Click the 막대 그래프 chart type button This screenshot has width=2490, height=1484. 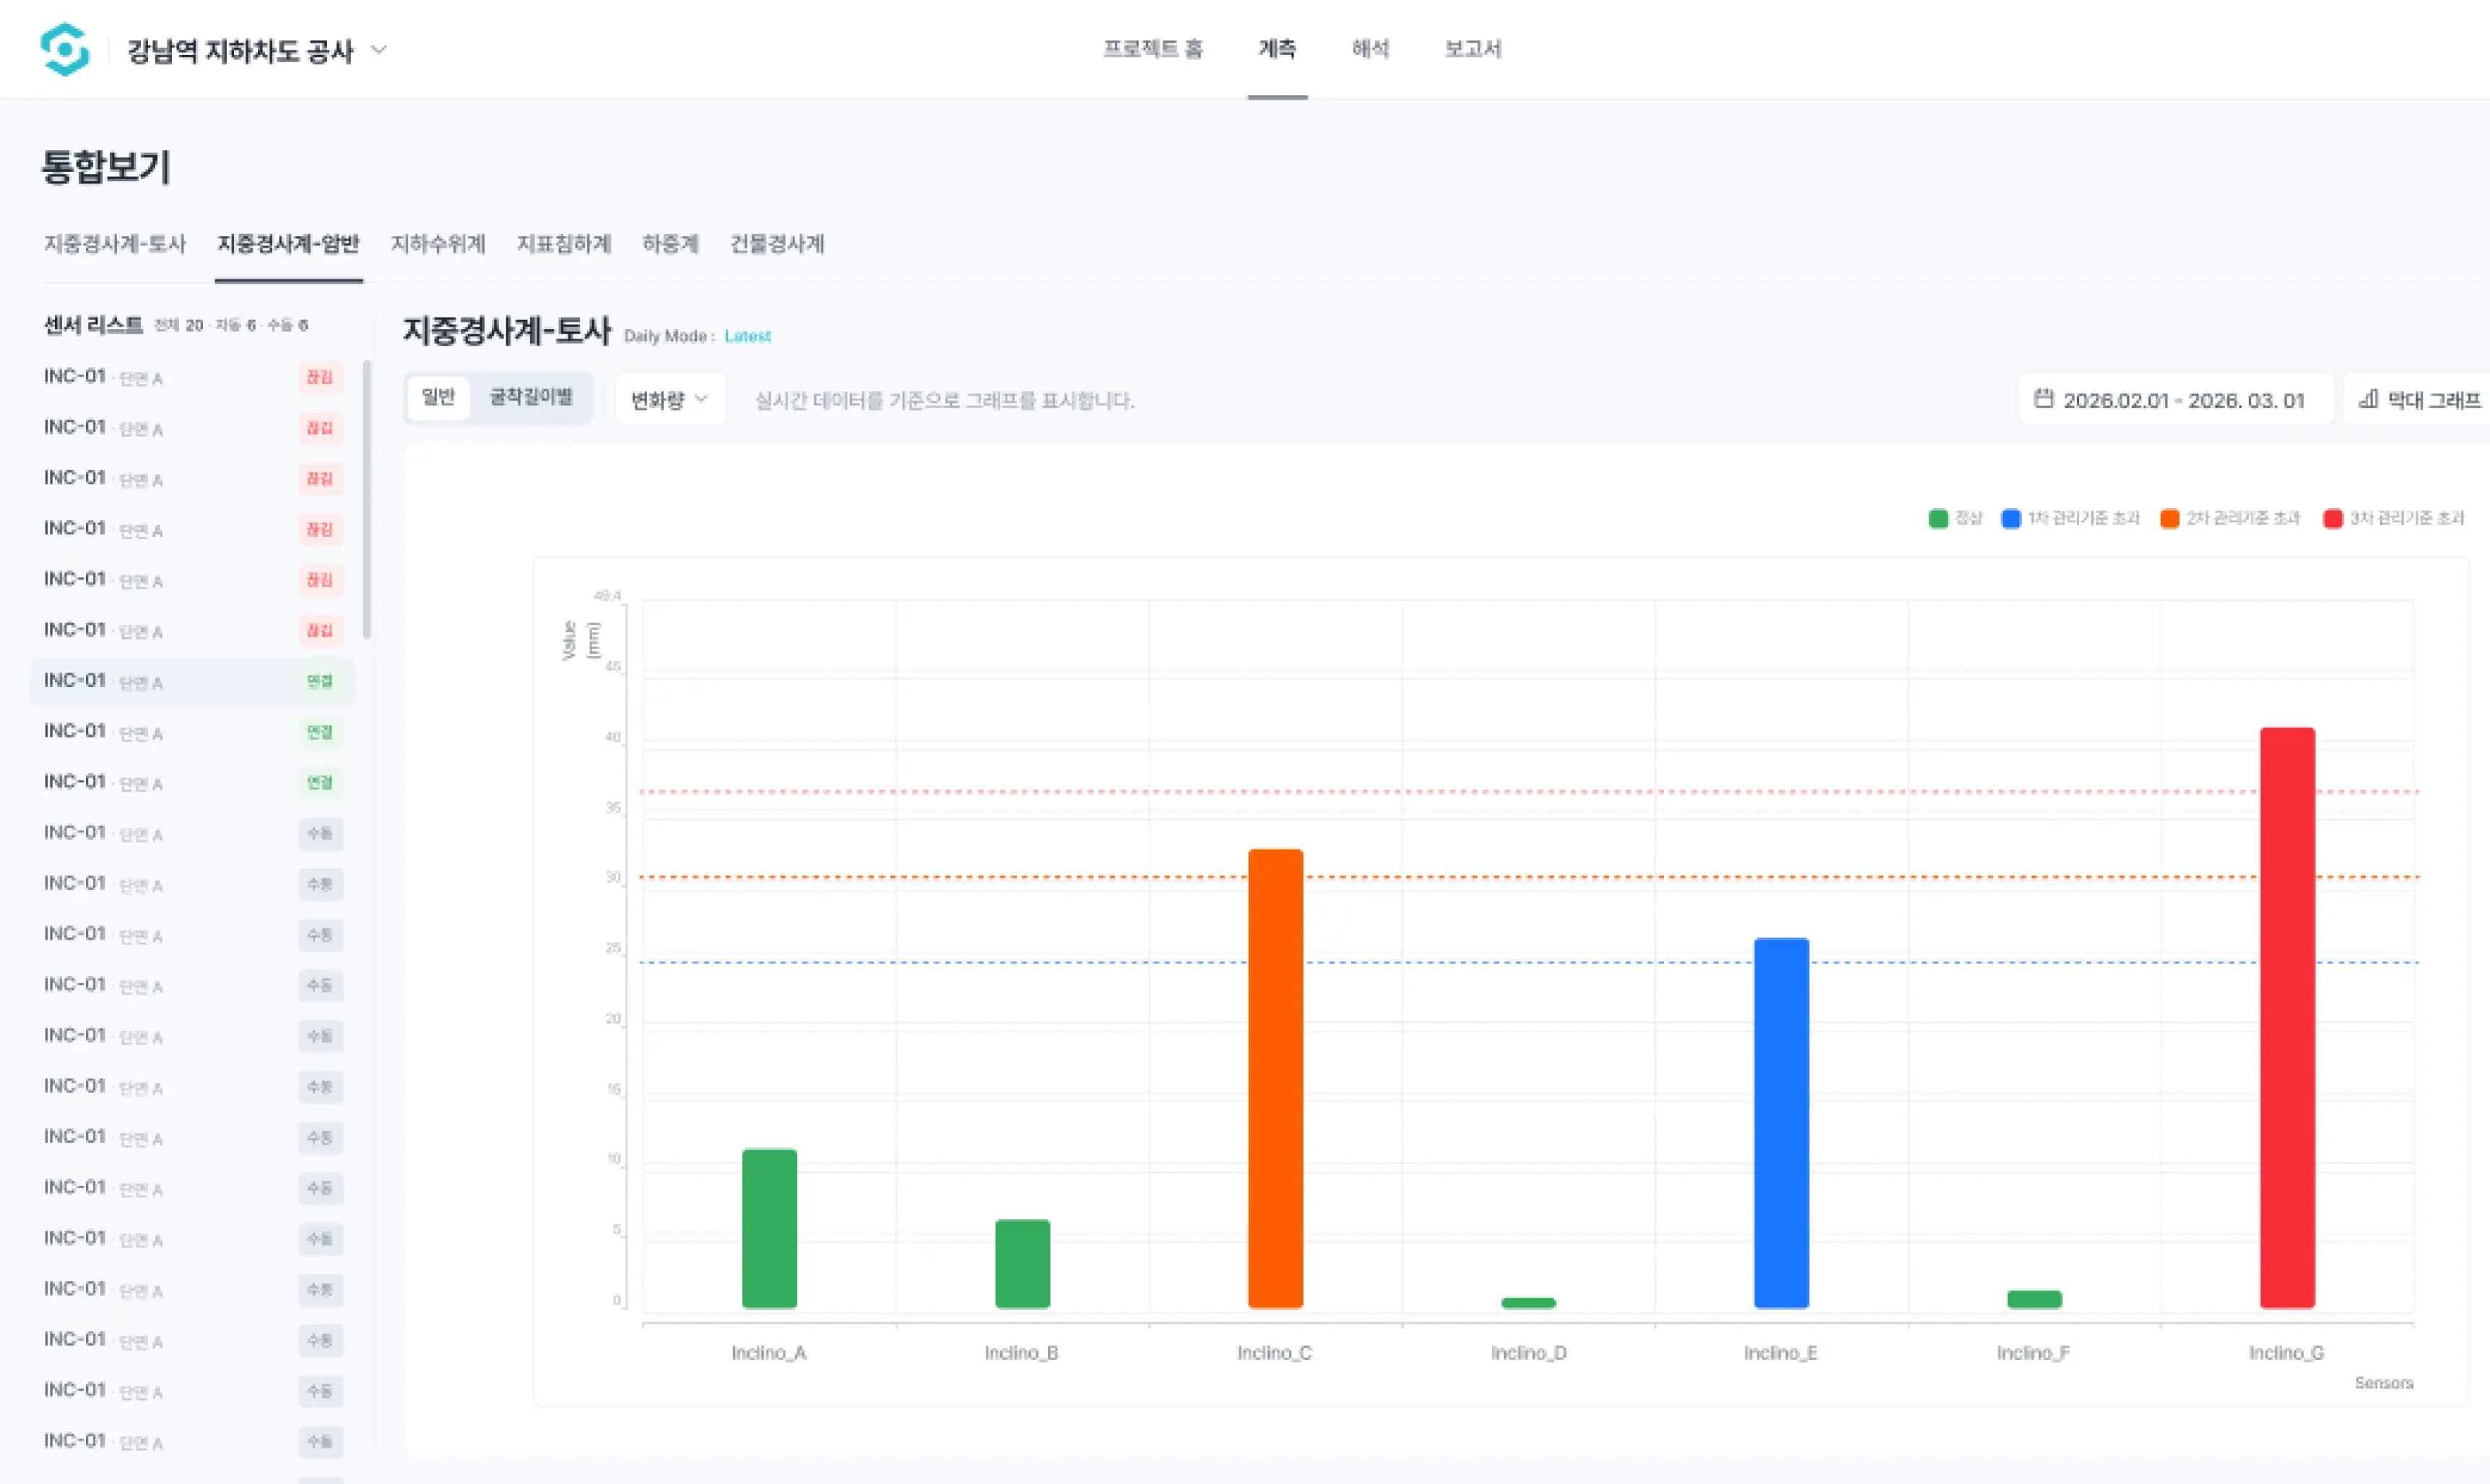(2419, 400)
